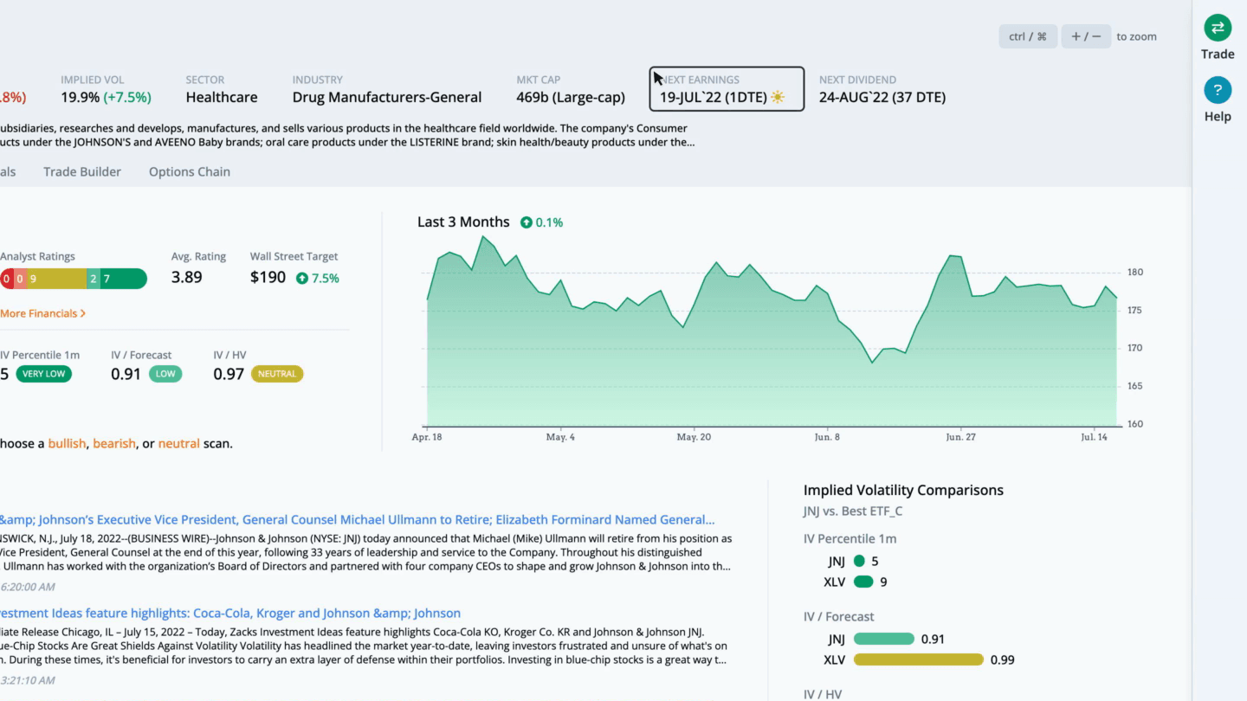Choose the bullish scan link
Screen dimensions: 1247x701
coord(67,443)
